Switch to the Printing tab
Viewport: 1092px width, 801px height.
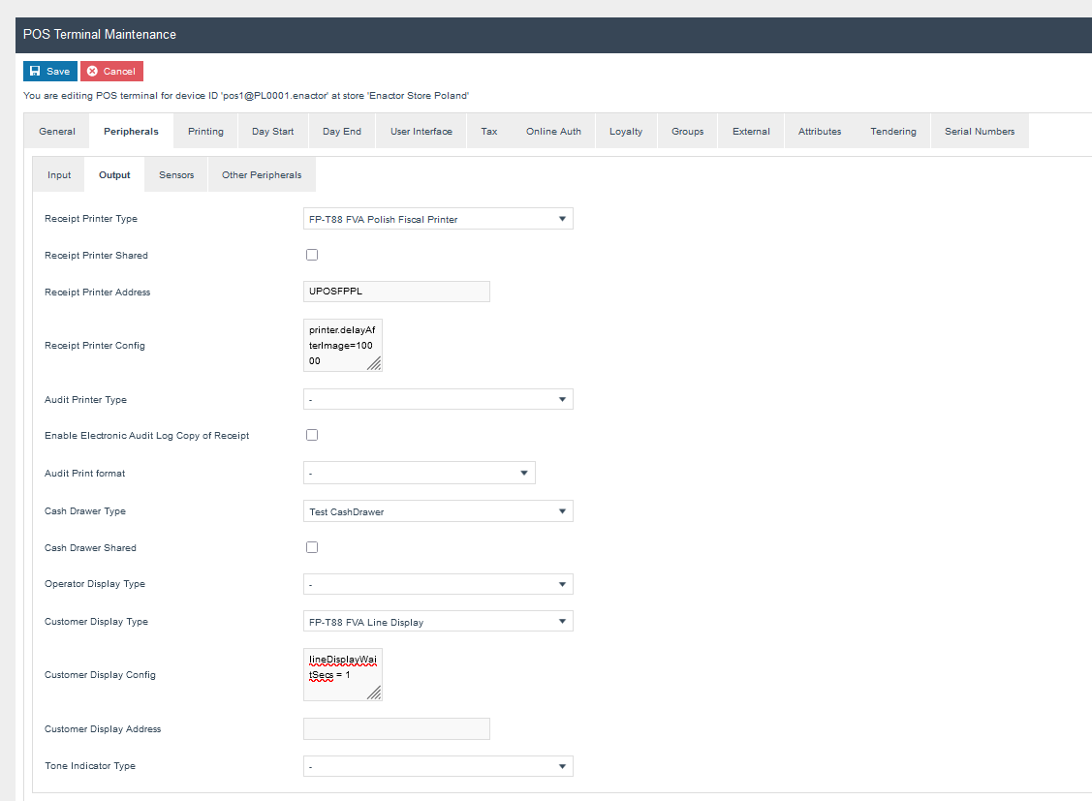(x=205, y=132)
